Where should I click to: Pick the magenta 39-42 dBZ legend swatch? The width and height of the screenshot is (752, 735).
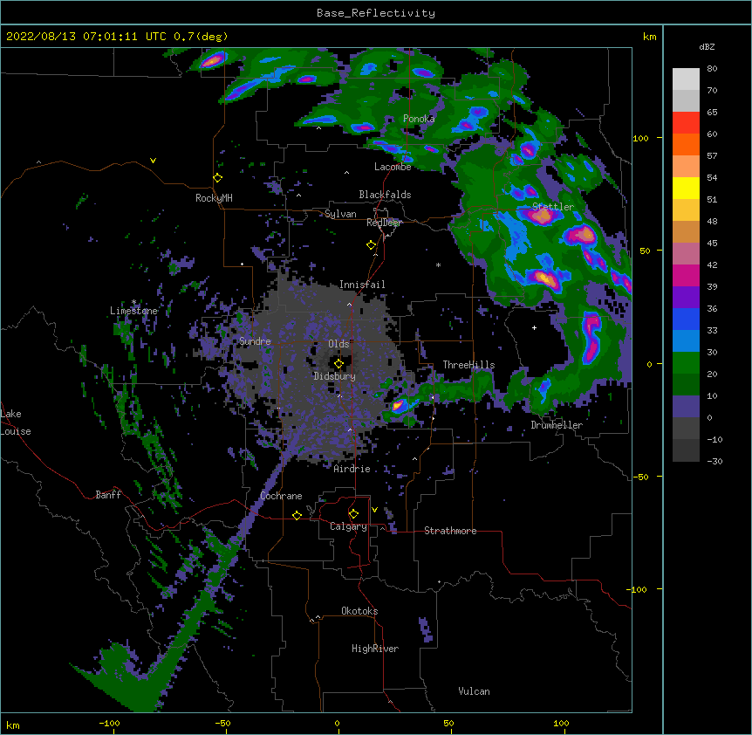pyautogui.click(x=686, y=275)
